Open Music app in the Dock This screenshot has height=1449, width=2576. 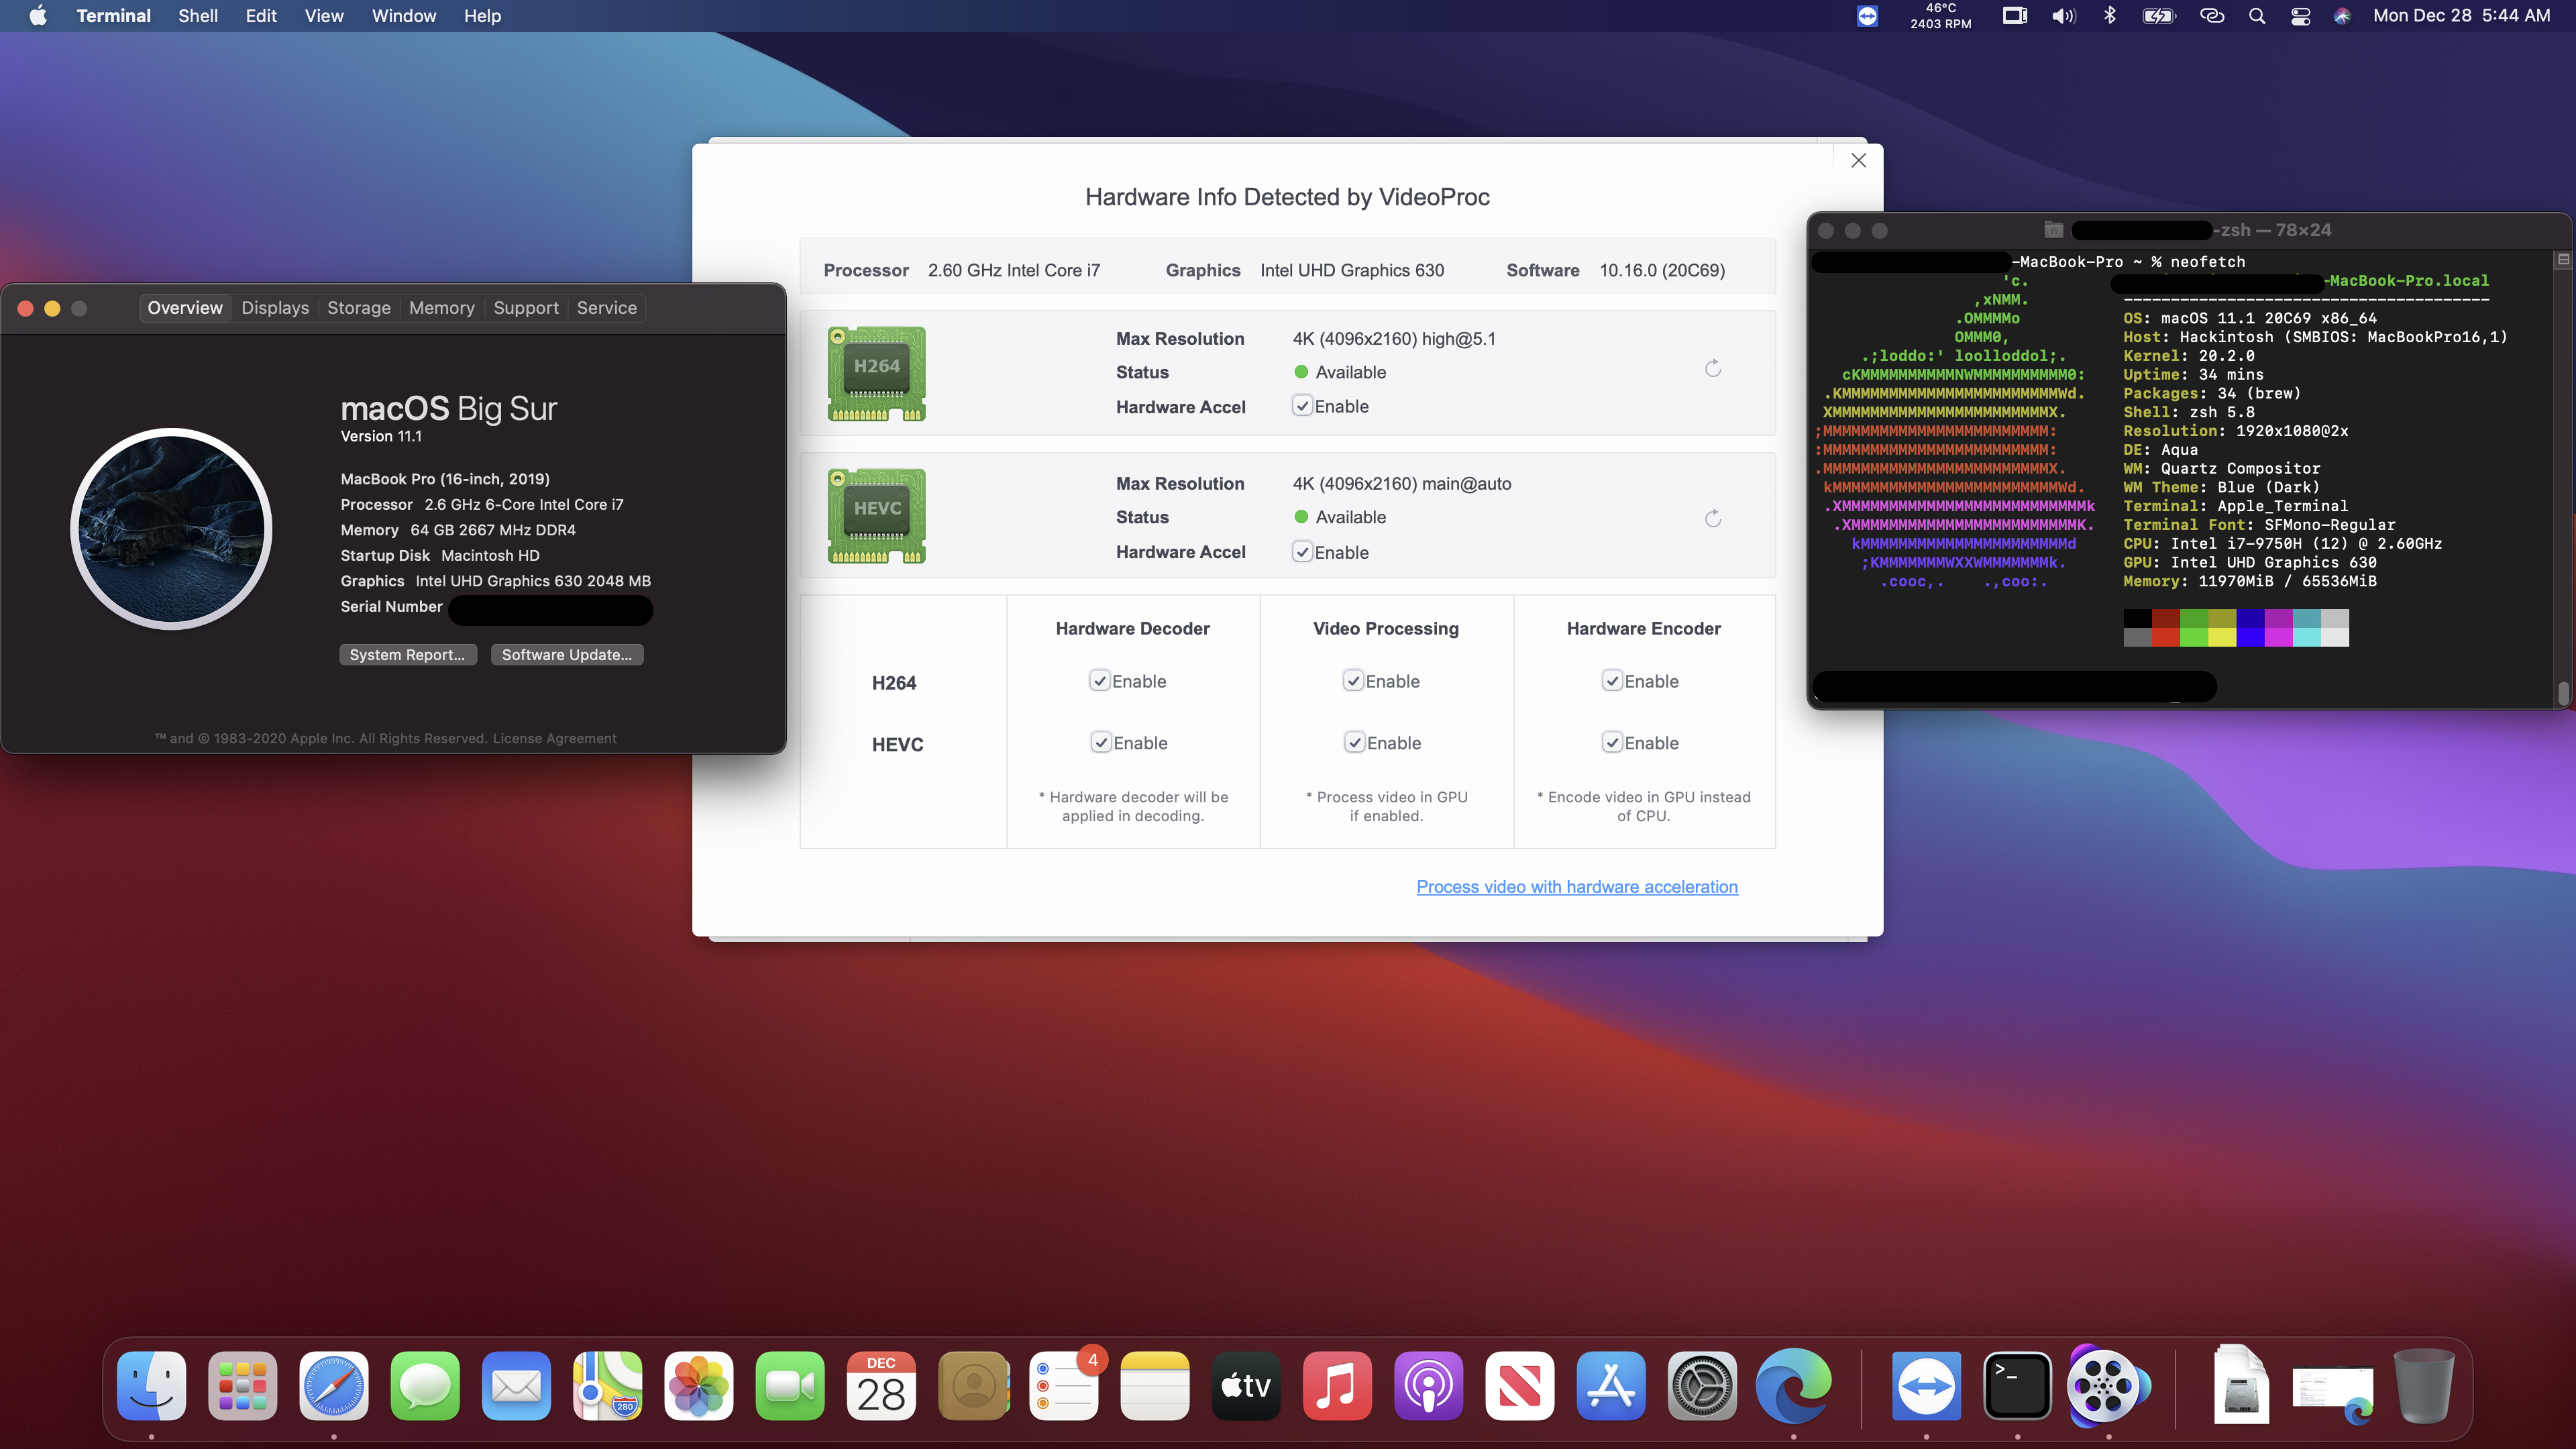pos(1337,1386)
